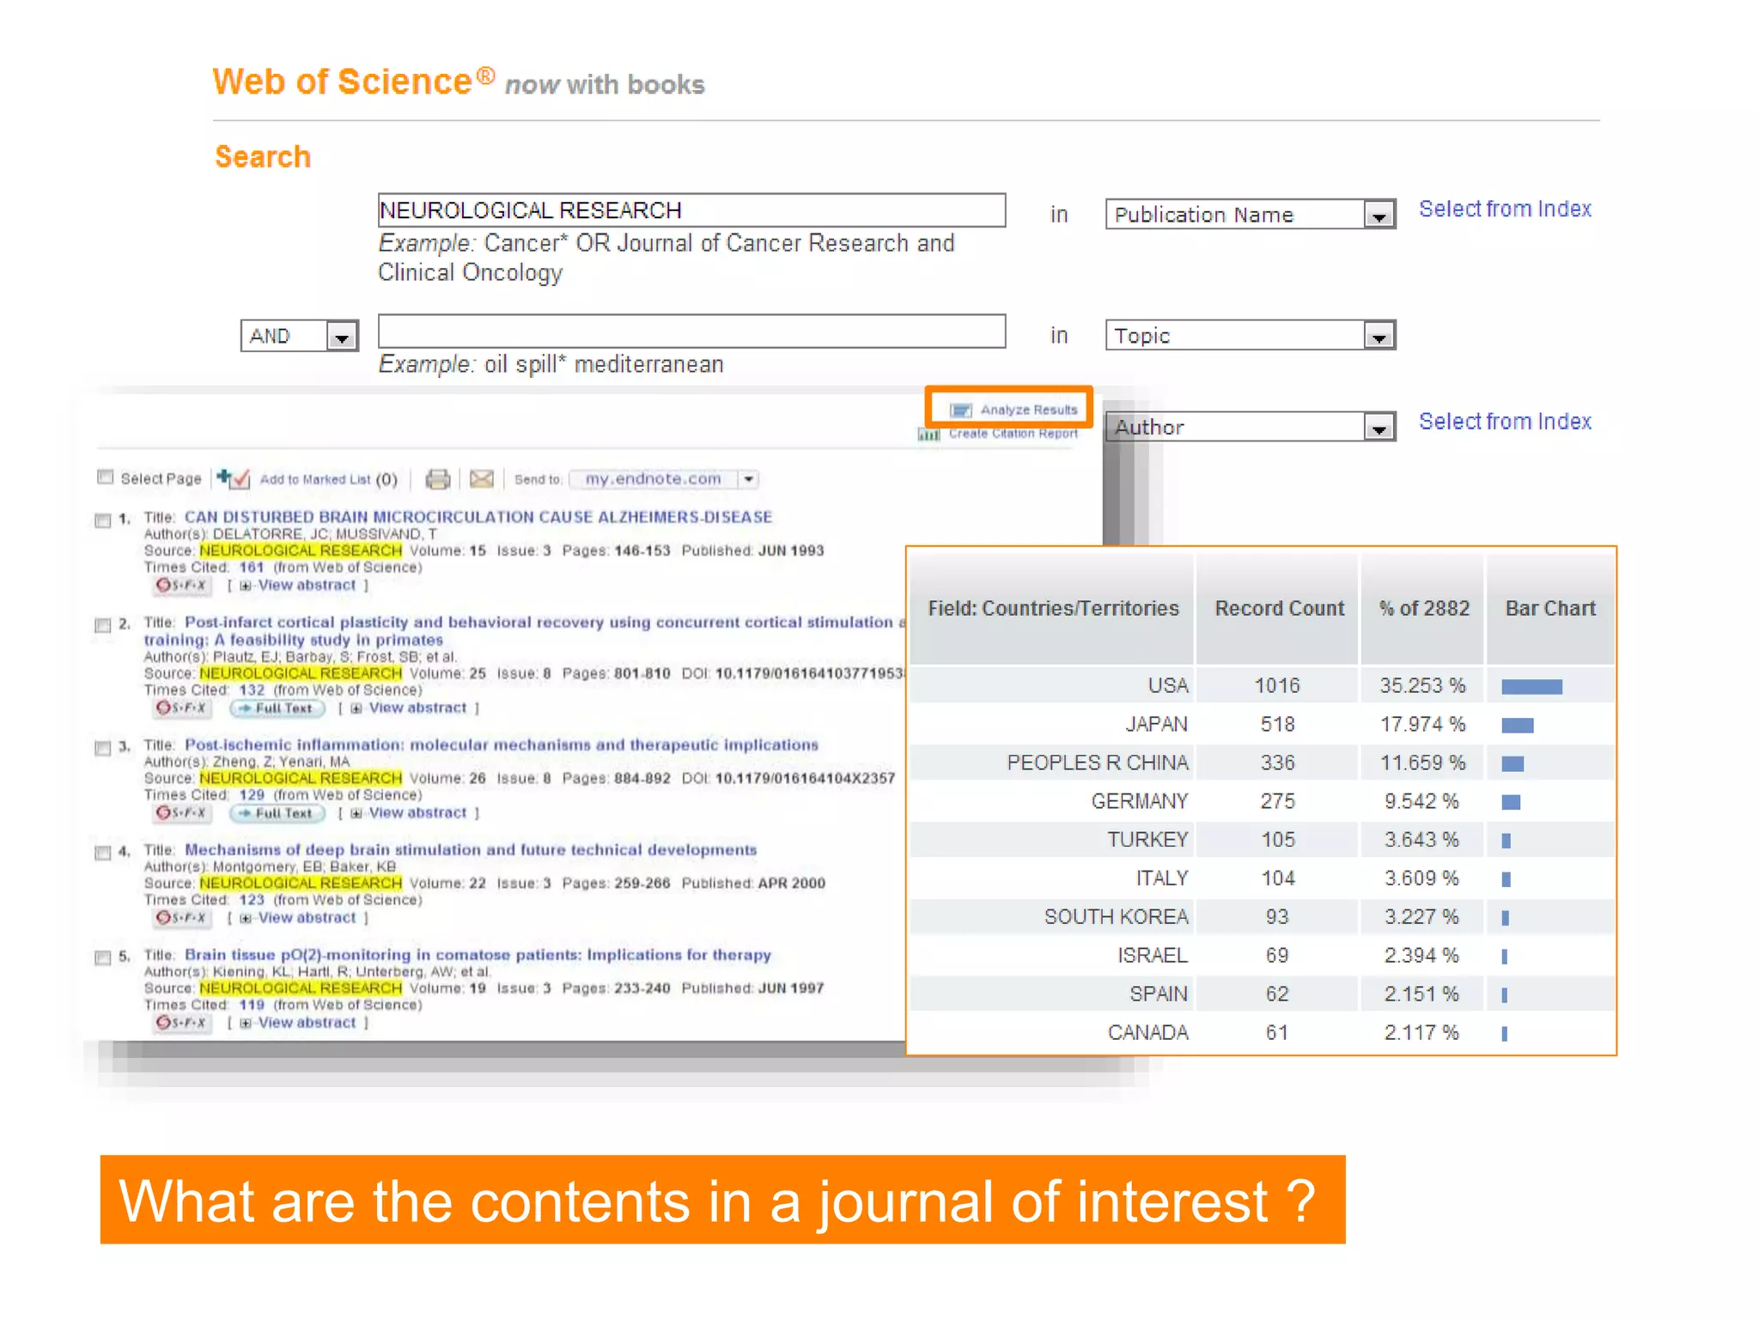Image resolution: width=1759 pixels, height=1319 pixels.
Task: Click the CANADA row record count 61
Action: [1276, 1032]
